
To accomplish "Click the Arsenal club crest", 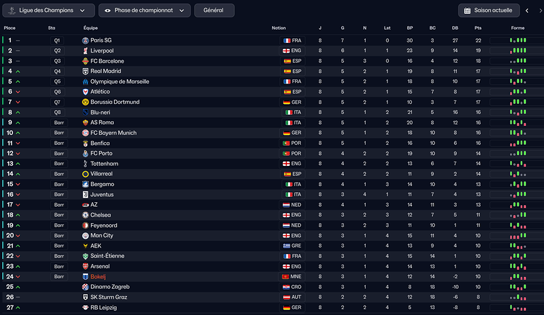I will click(x=85, y=267).
